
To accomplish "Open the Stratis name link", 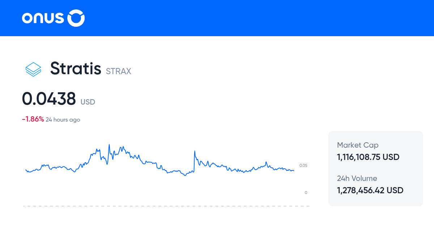I will pyautogui.click(x=76, y=69).
